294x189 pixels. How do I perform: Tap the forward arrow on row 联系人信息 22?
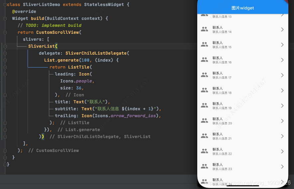coord(282,152)
